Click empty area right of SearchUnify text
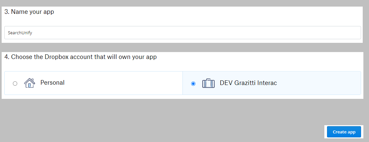Screen dimensions: 369x142 point(198,33)
